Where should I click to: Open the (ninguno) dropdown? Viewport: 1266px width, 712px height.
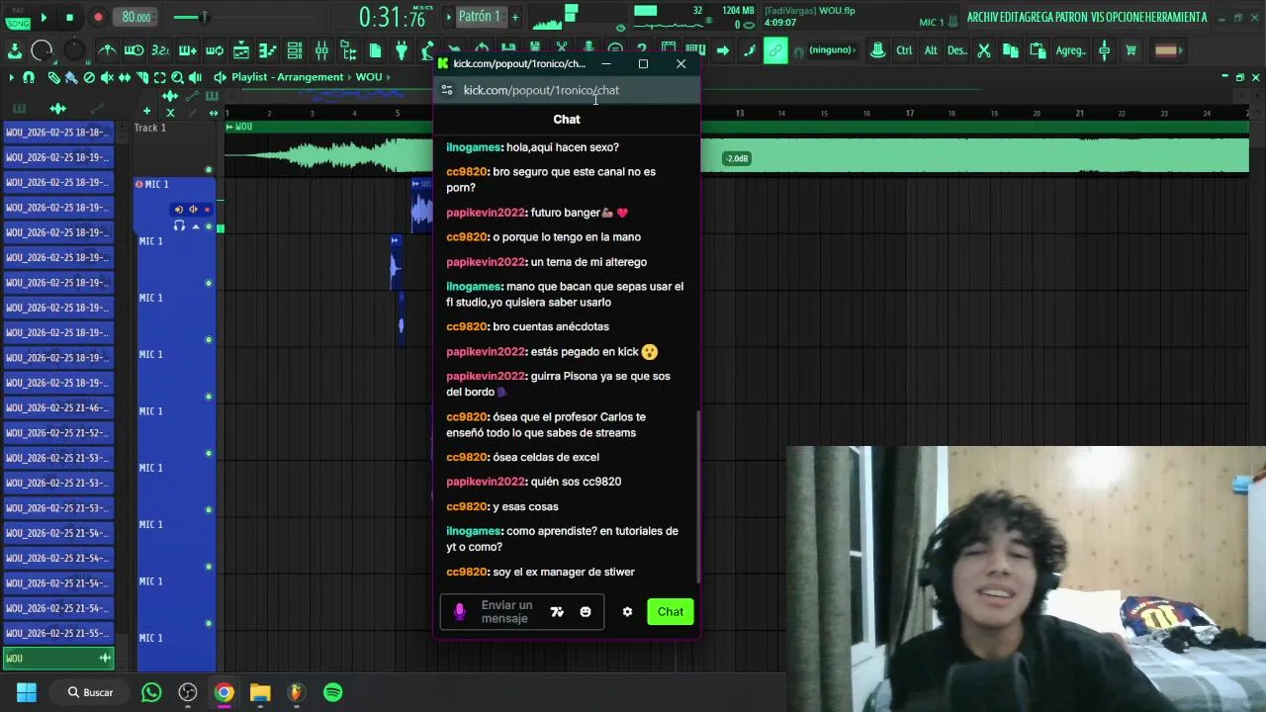[831, 50]
